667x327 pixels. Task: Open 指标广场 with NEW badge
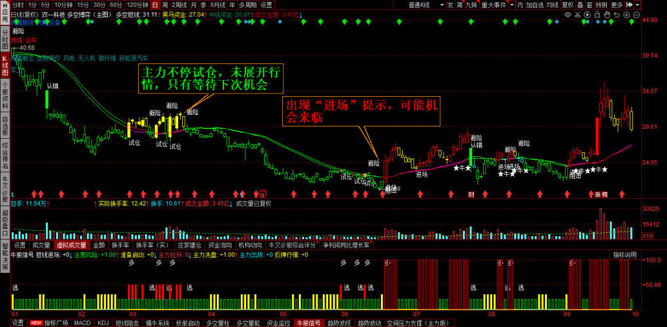49,323
